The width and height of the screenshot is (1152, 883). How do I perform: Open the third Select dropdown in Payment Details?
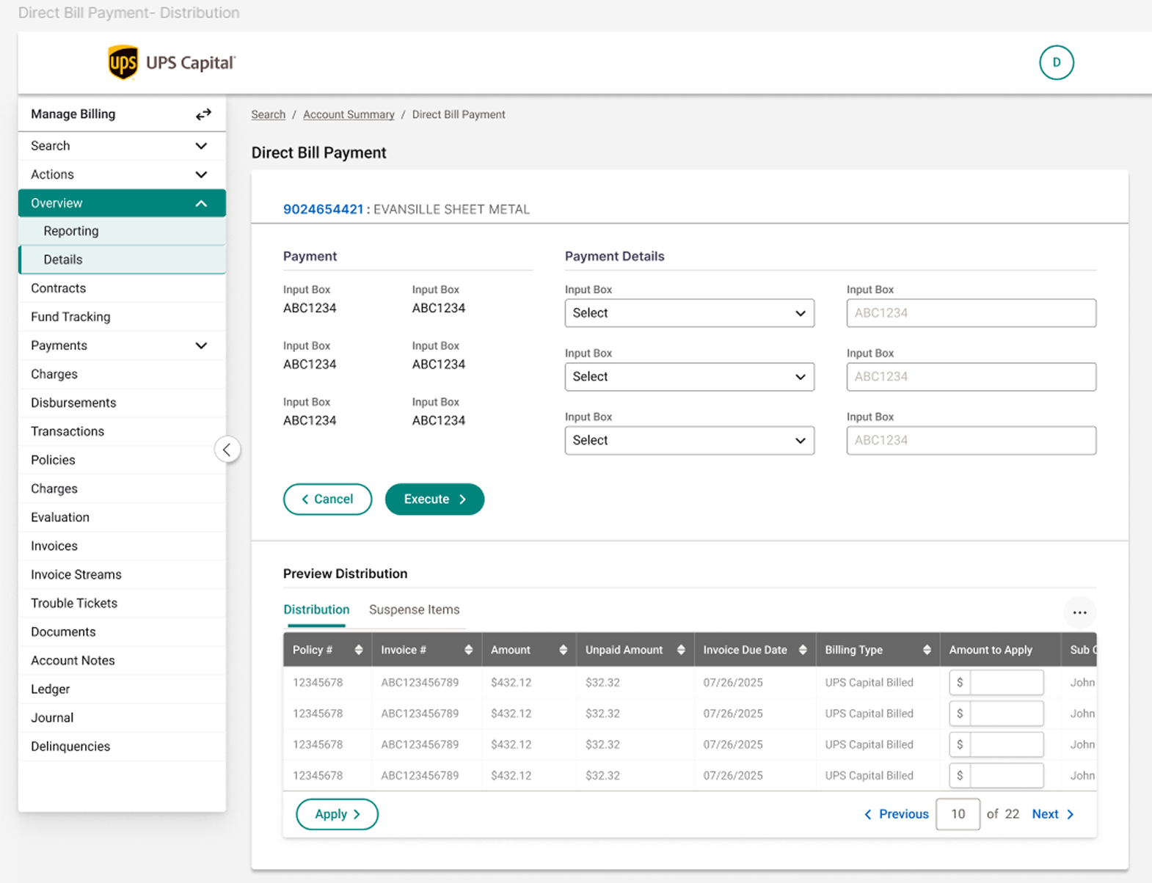[689, 441]
